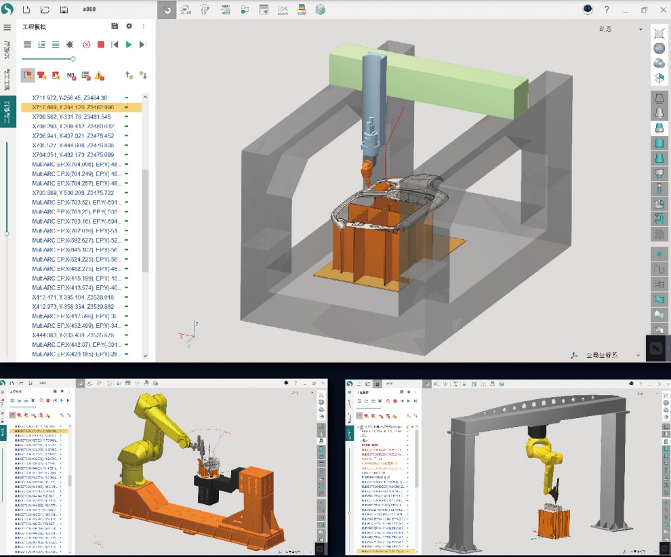Toggle the milling cutter tool visibility
The image size is (671, 557).
tap(659, 188)
